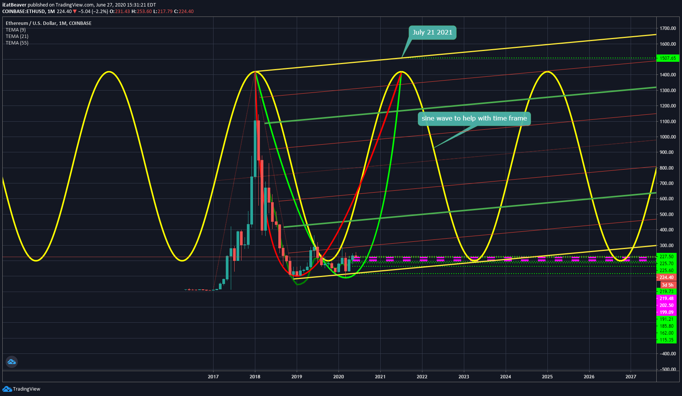Click the 2023 year label on time axis
682x396 pixels.
pos(463,376)
